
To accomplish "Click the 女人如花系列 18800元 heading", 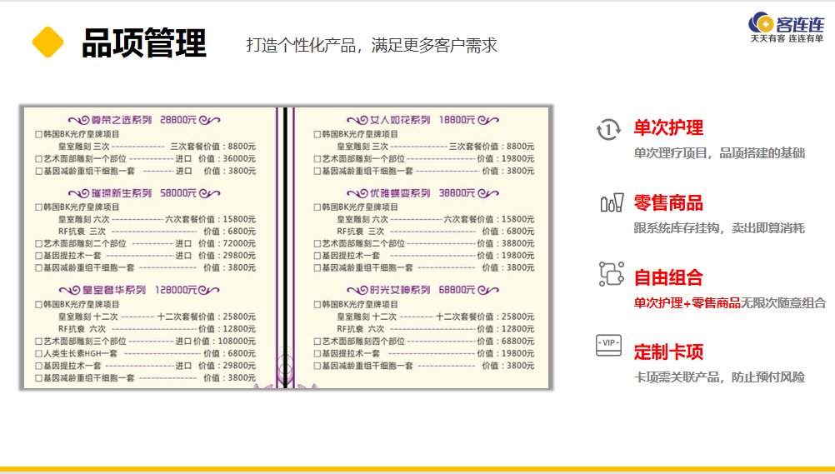I will click(422, 120).
